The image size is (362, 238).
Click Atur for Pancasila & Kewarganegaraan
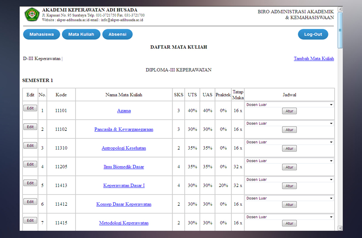[289, 130]
